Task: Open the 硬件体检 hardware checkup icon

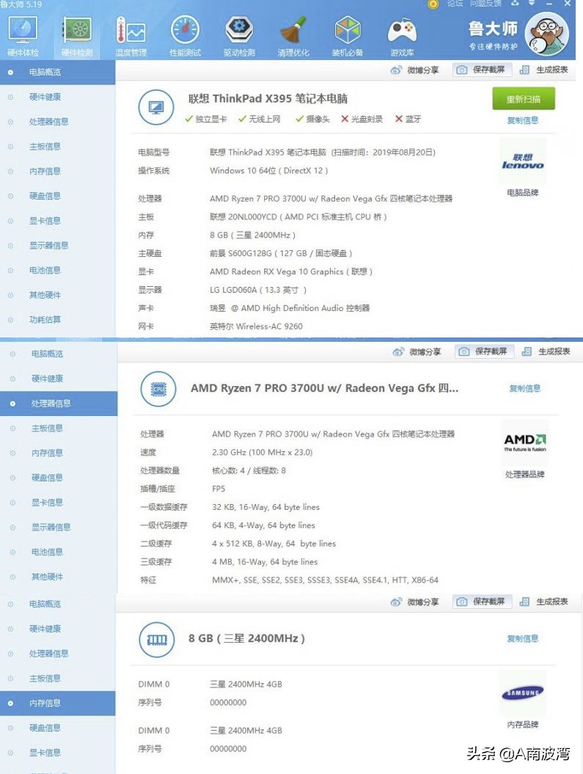Action: (x=23, y=35)
